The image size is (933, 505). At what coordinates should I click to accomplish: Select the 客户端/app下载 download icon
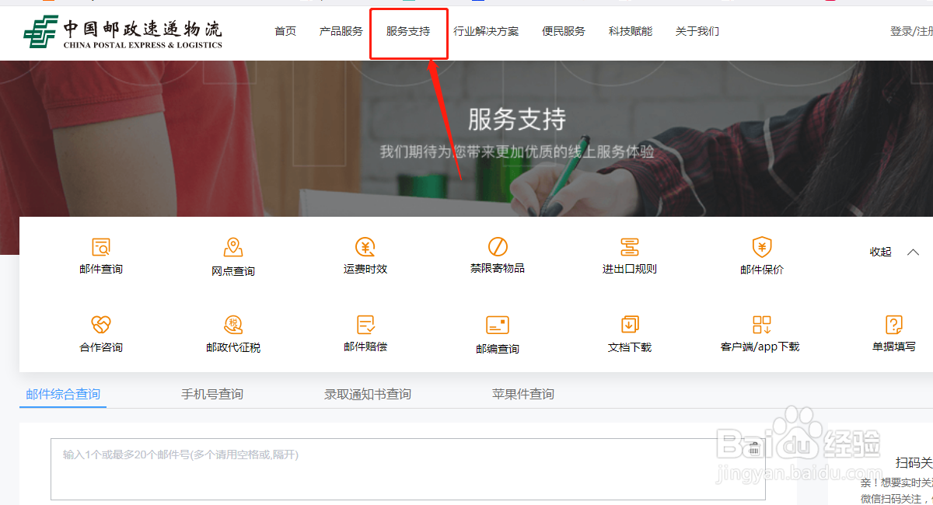tap(761, 333)
